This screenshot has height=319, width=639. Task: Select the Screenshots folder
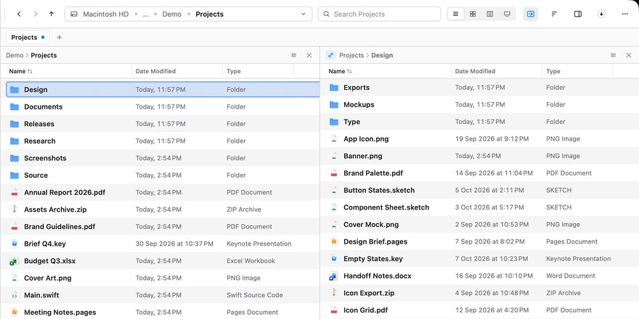160,158
